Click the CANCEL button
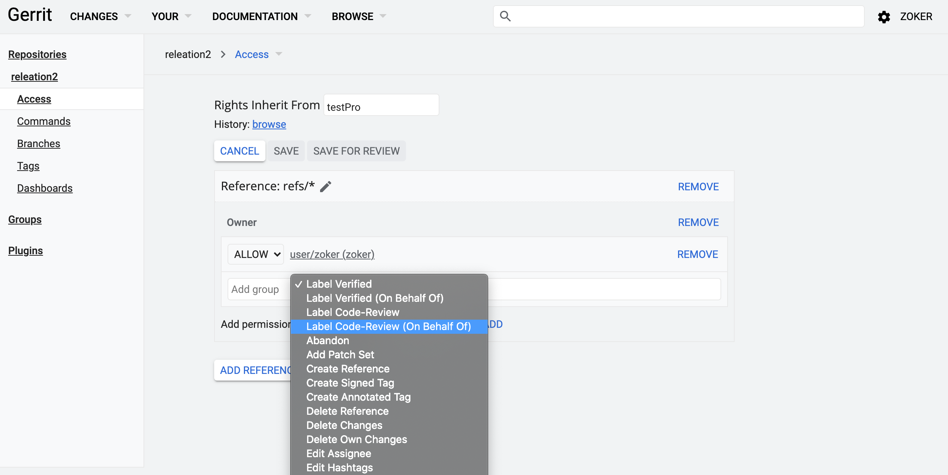The image size is (948, 475). point(239,151)
